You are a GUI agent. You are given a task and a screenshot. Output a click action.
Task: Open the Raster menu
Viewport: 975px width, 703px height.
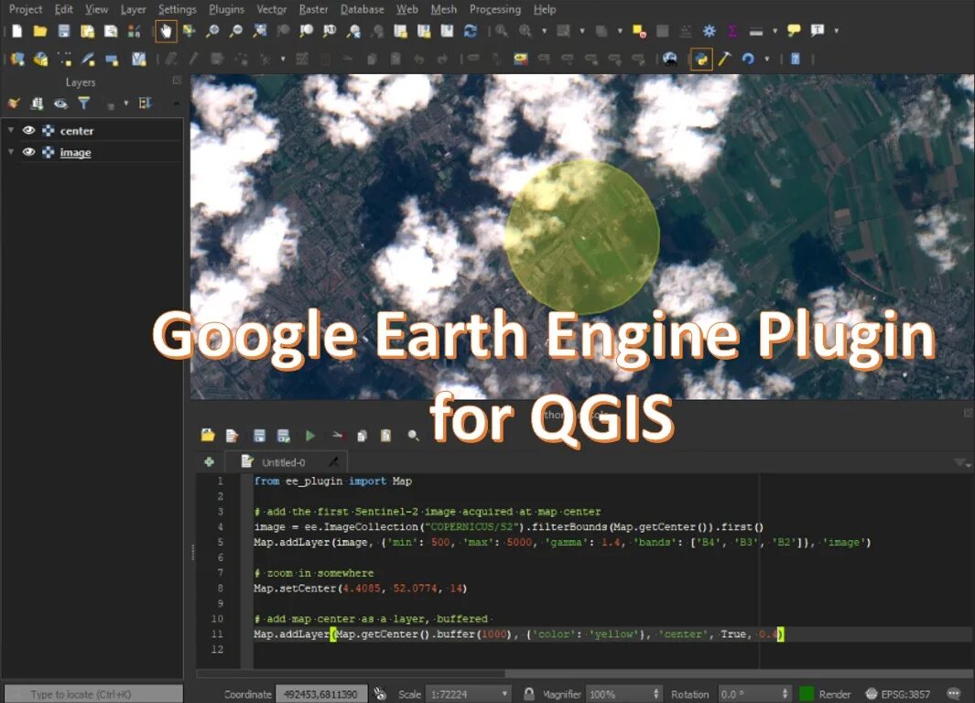point(313,9)
